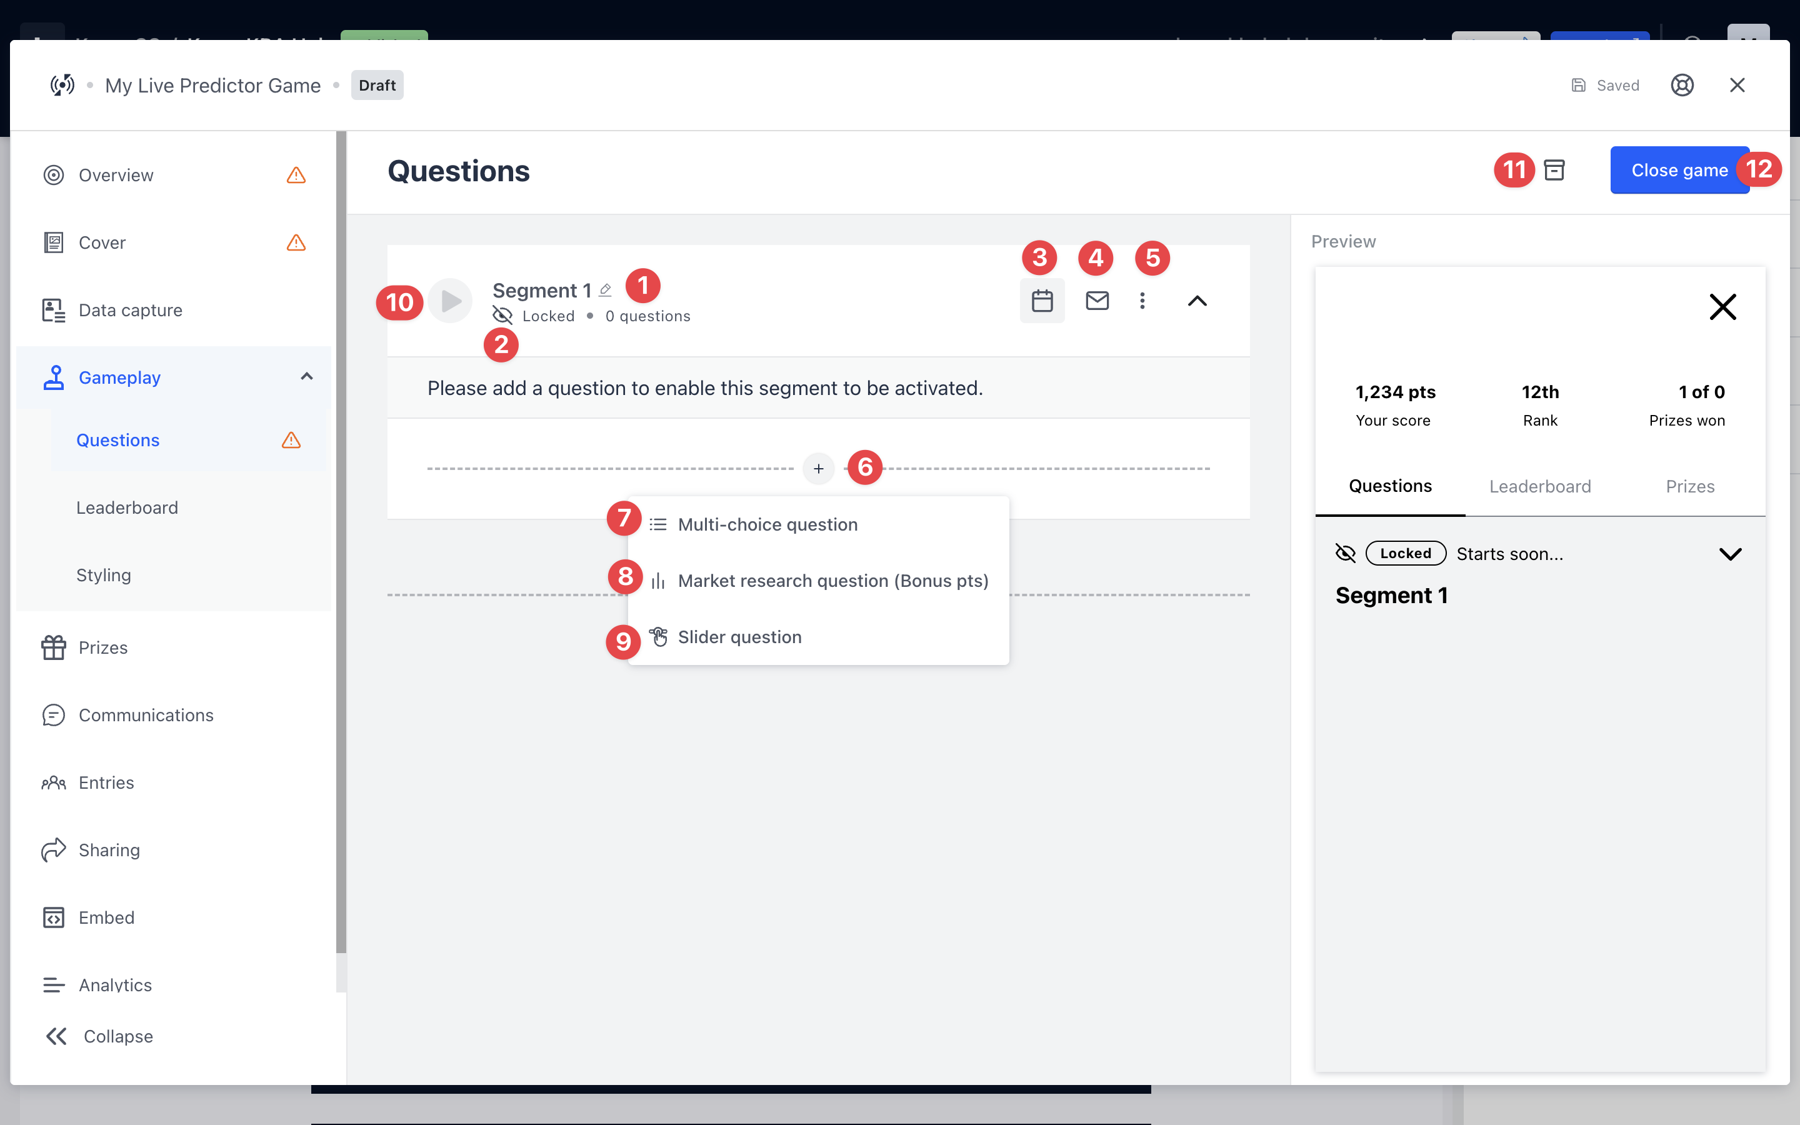Switch to the Leaderboard preview tab
The width and height of the screenshot is (1800, 1125).
(1539, 487)
